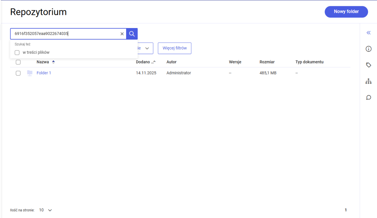Create a folder with Nowy folder button

(346, 12)
